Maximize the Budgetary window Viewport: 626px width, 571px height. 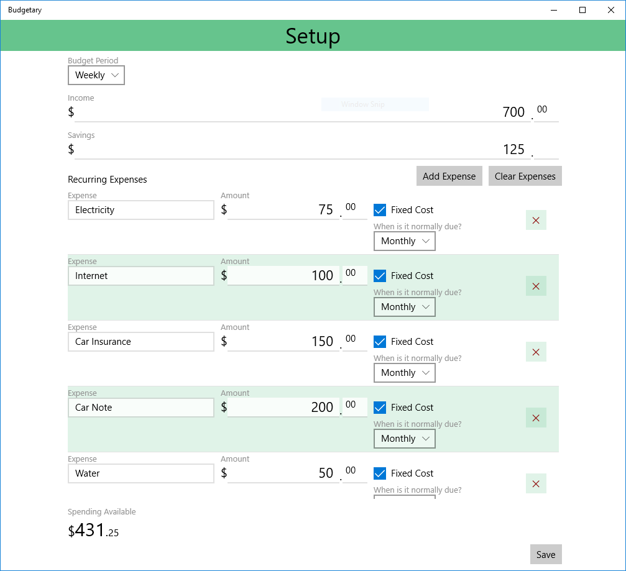click(x=582, y=10)
